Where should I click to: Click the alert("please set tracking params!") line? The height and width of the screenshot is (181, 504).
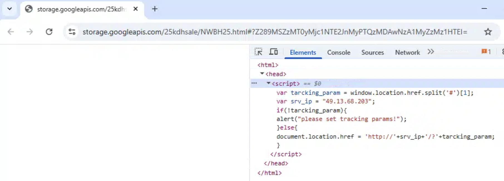coord(341,119)
